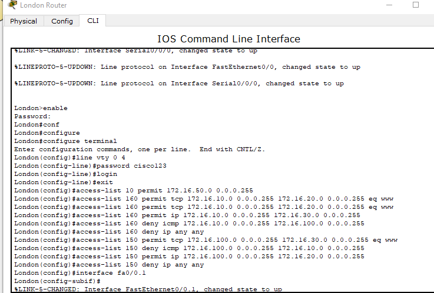The width and height of the screenshot is (434, 293).
Task: Place cursor at London(config-subif)# prompt
Action: tap(57, 281)
